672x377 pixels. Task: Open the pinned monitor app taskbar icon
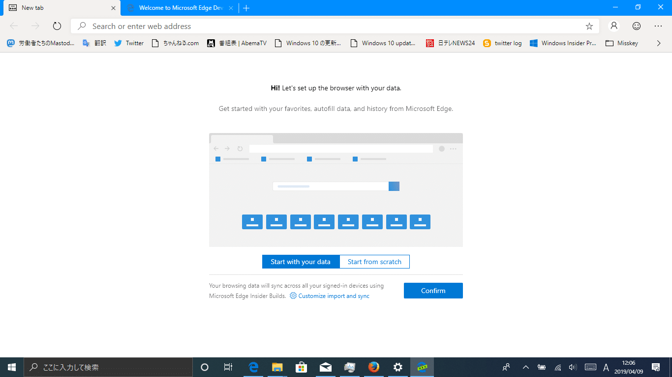tap(350, 367)
